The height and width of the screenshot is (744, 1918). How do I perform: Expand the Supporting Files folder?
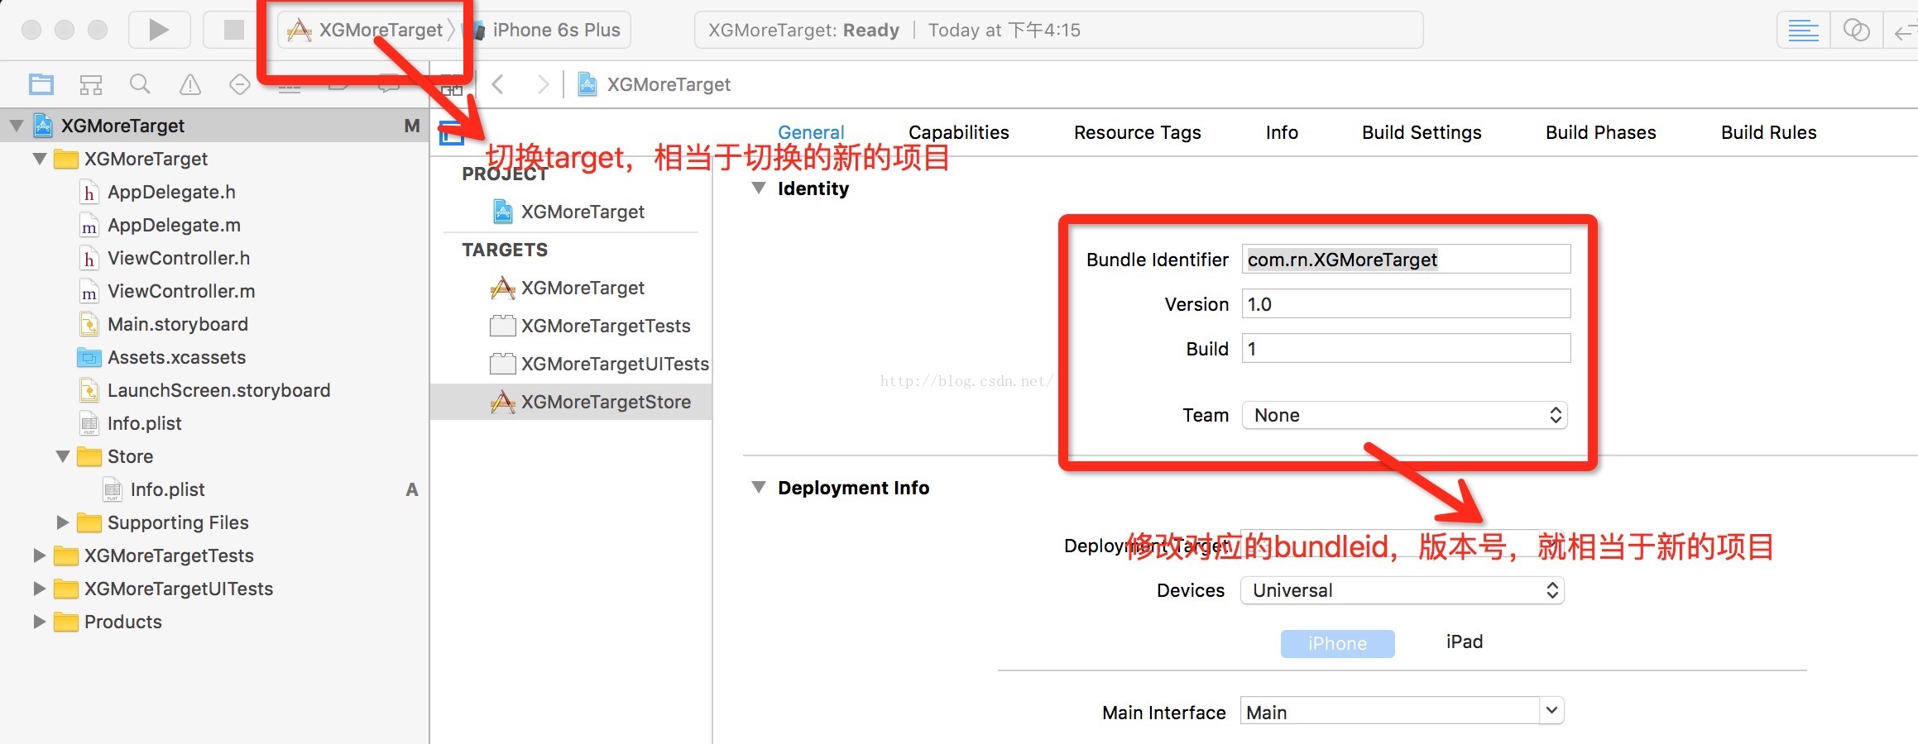click(62, 522)
